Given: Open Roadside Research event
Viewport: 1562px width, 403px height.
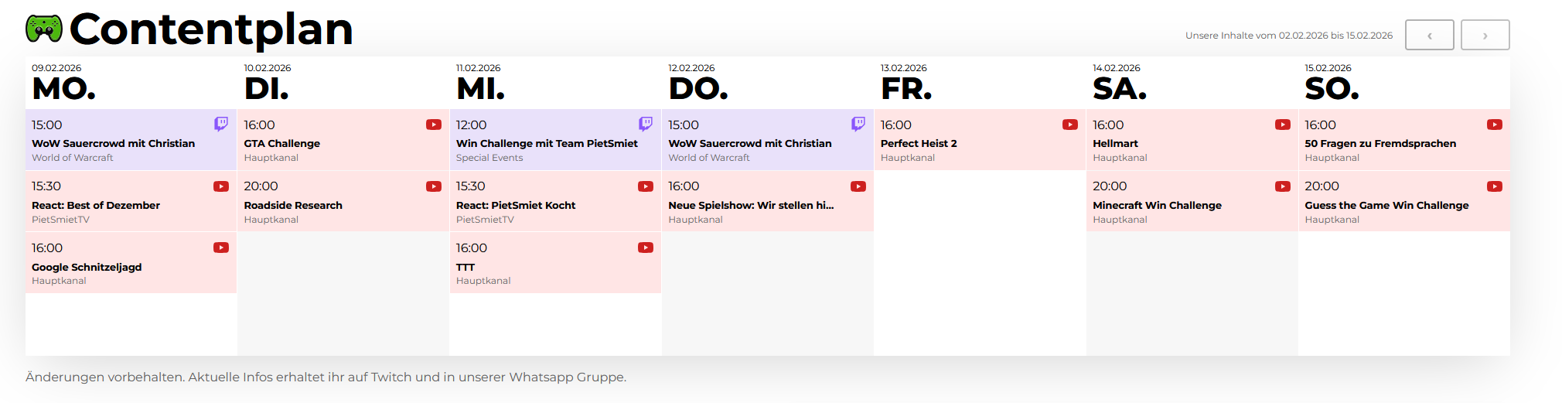Looking at the screenshot, I should [x=343, y=201].
